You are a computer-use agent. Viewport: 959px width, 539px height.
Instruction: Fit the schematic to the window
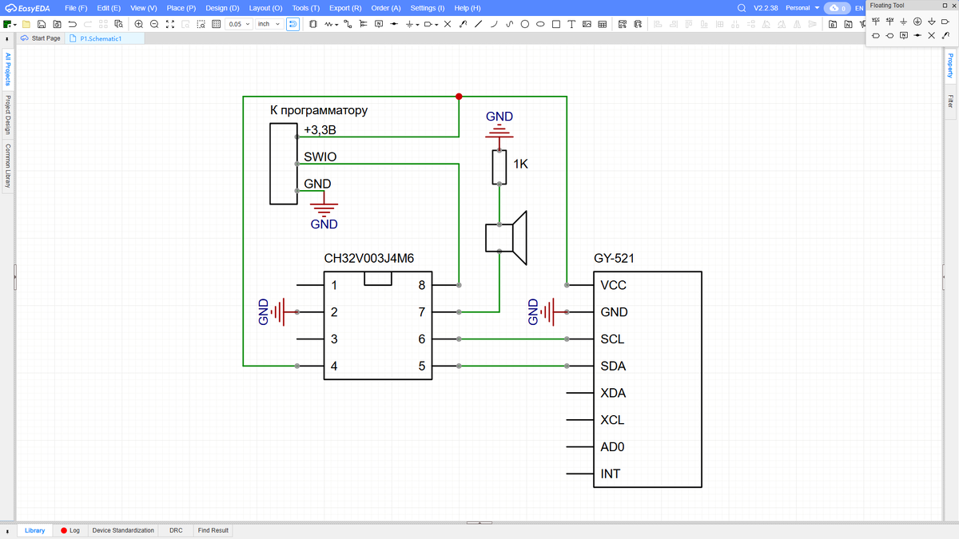[169, 24]
